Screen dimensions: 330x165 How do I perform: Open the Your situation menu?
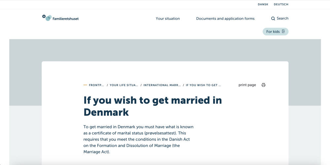click(168, 19)
